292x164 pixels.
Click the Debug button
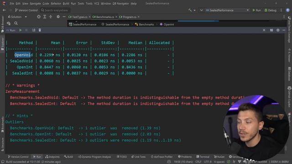point(271,10)
